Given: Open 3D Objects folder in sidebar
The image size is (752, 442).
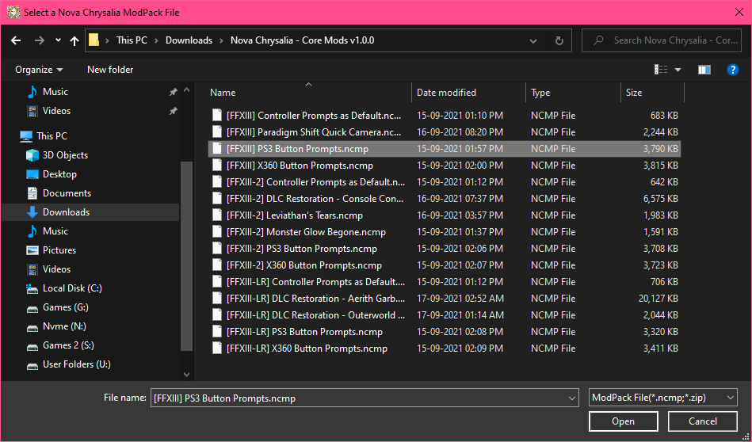Looking at the screenshot, I should click(65, 155).
